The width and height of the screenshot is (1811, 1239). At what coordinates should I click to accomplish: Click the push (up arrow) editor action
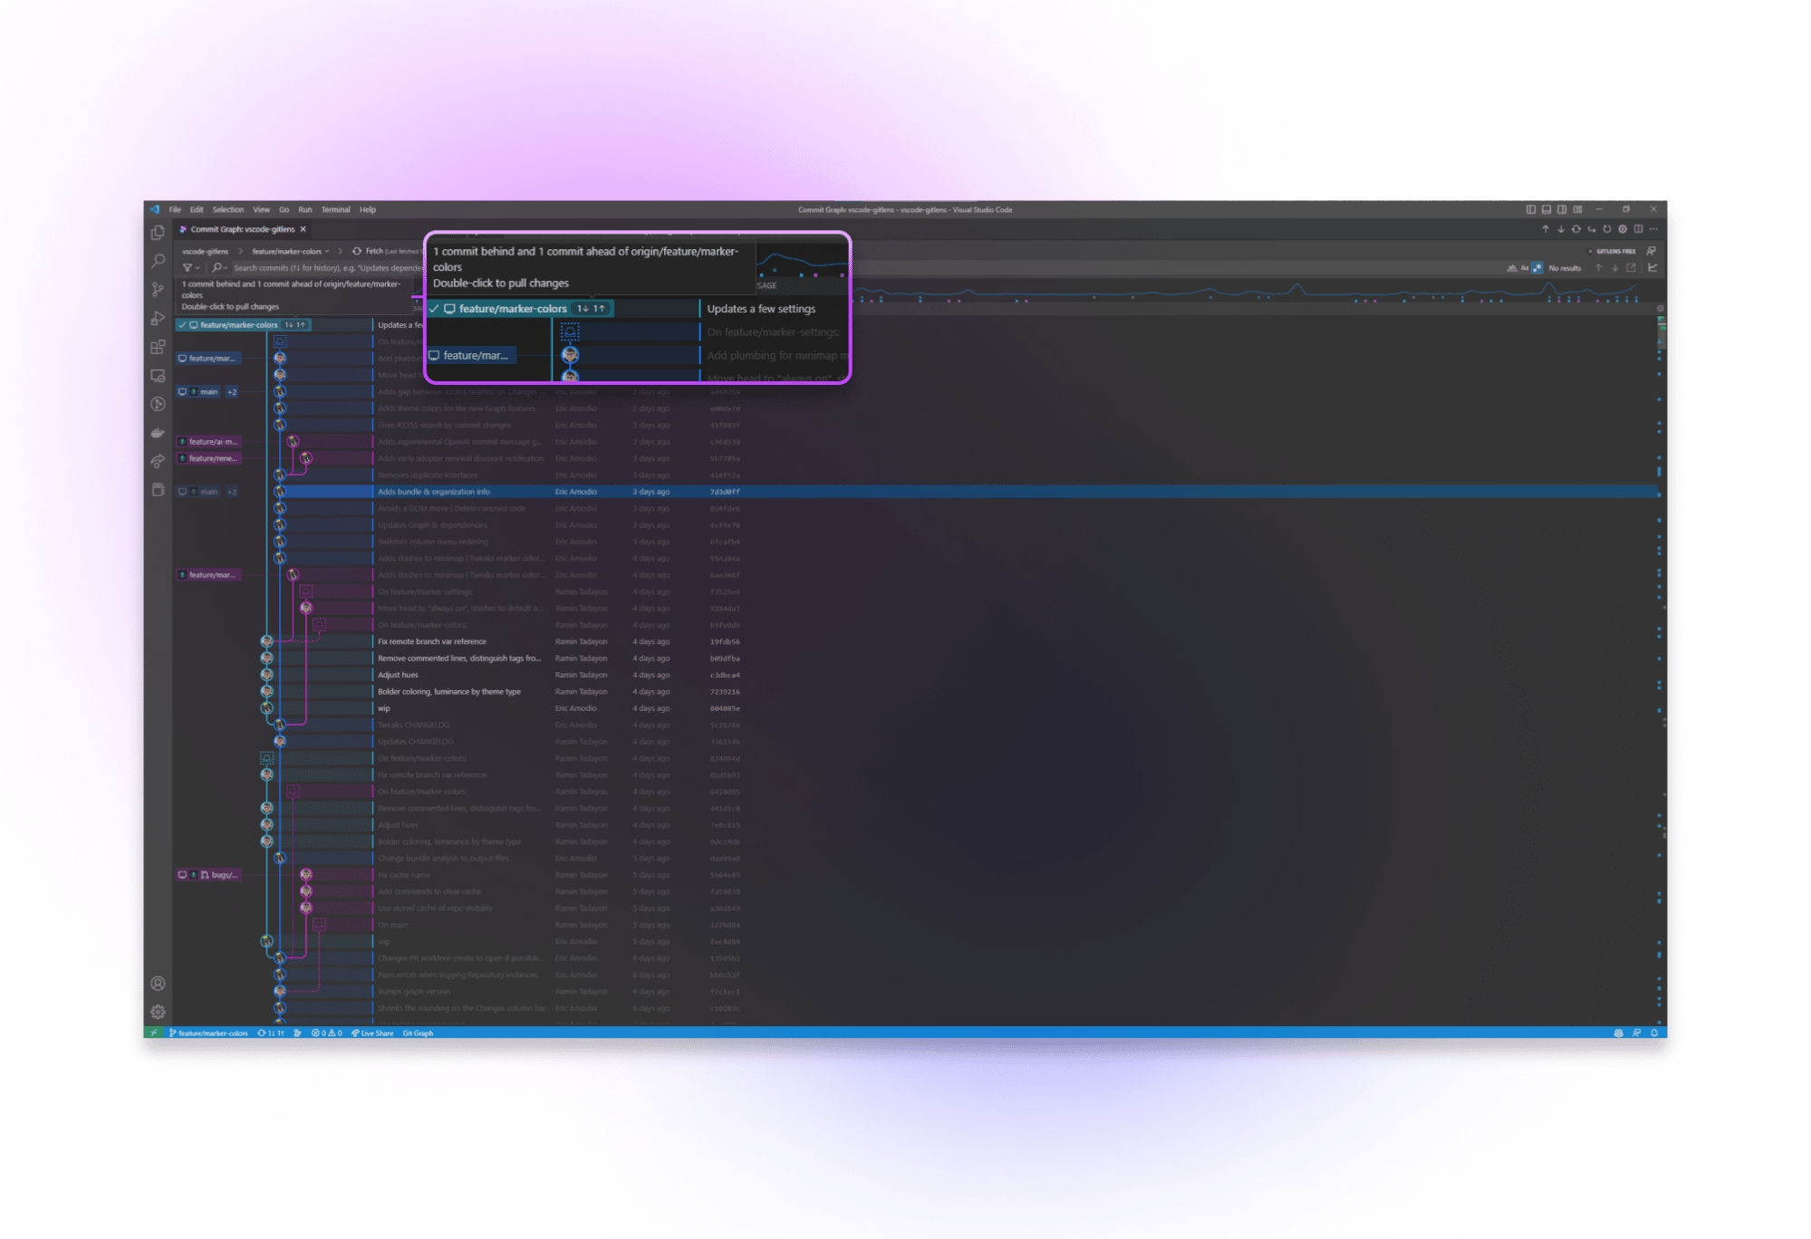click(x=1546, y=229)
